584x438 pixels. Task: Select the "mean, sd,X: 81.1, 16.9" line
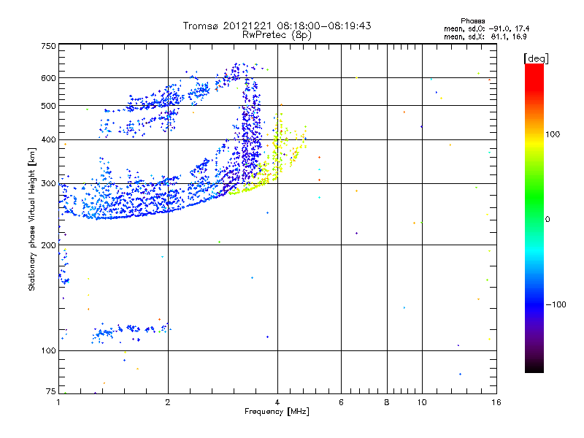pyautogui.click(x=485, y=36)
